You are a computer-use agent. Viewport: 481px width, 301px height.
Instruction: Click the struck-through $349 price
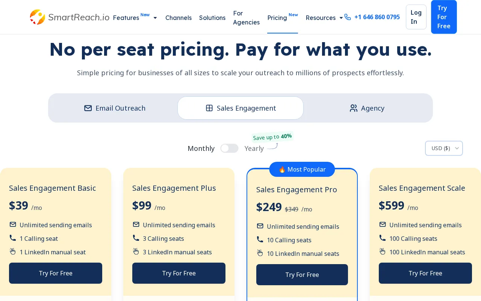pos(292,210)
